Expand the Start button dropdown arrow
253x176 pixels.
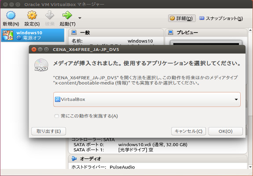[80, 18]
